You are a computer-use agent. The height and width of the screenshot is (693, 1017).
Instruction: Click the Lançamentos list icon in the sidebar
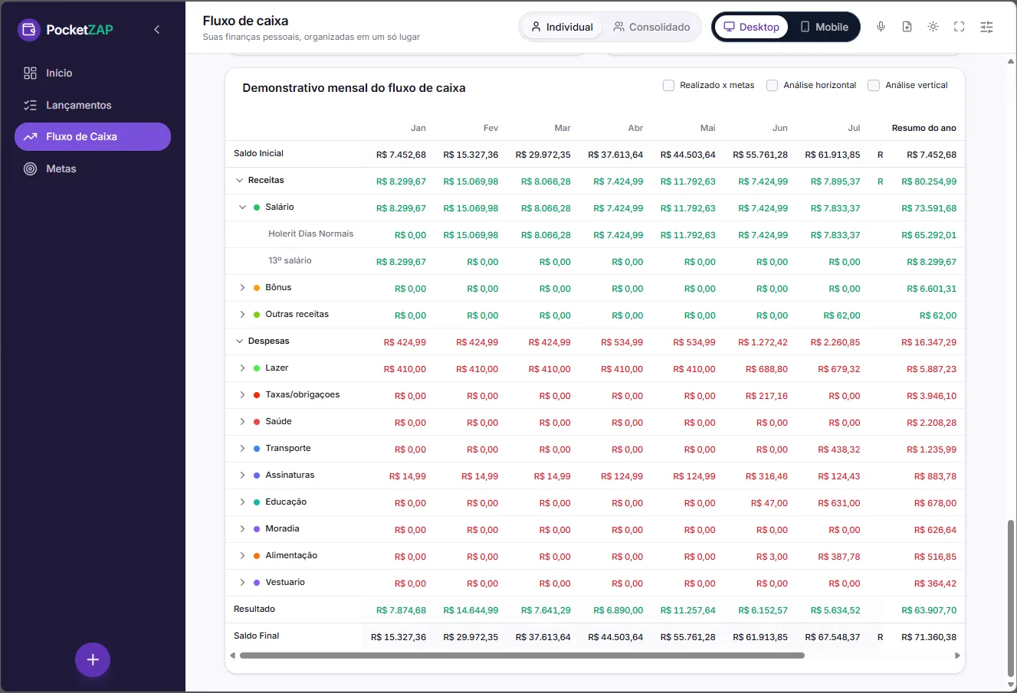coord(31,105)
